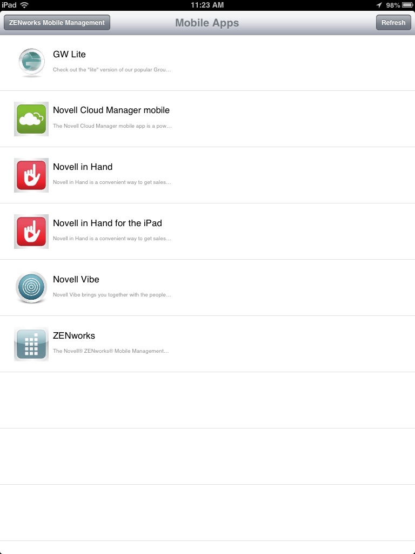This screenshot has height=554, width=415.
Task: Open the Novell in Hand title
Action: (x=83, y=167)
